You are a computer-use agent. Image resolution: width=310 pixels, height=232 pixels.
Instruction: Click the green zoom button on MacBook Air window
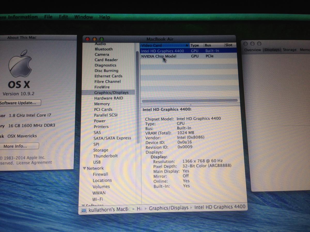click(102, 39)
